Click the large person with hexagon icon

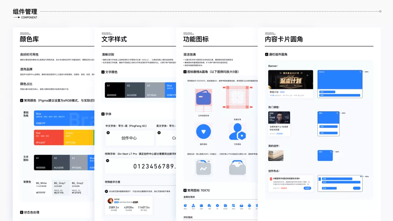pos(237,132)
